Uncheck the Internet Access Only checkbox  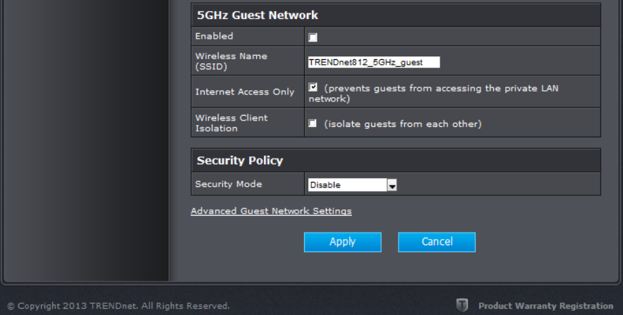coord(313,87)
